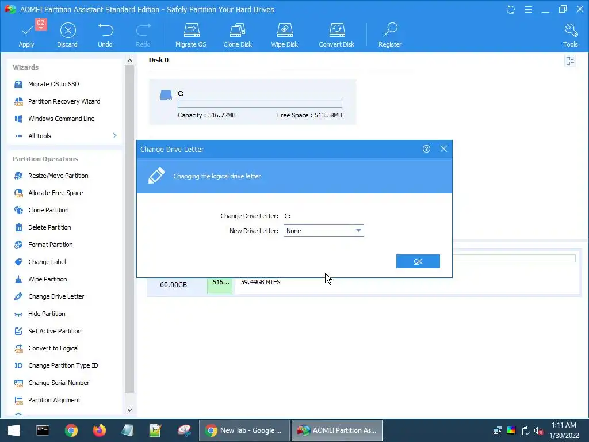Open the clock and date flyout
Viewport: 589px width, 442px height.
564,430
